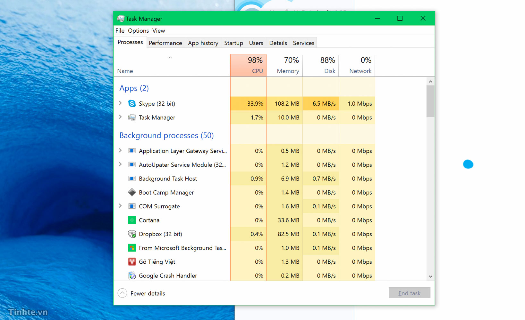Switch to the Services tab
Image resolution: width=525 pixels, height=320 pixels.
pyautogui.click(x=303, y=43)
